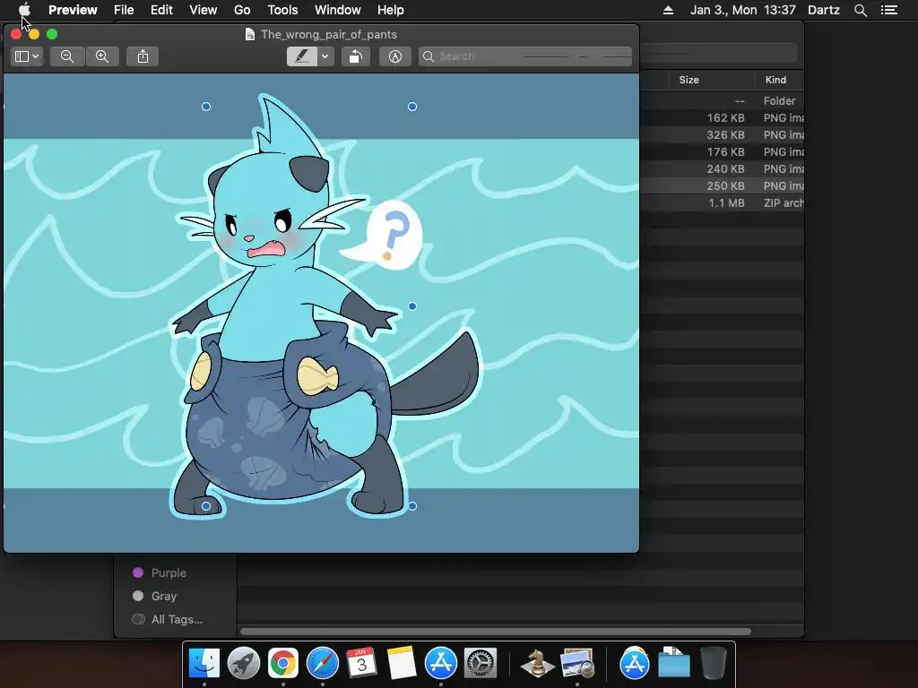Image resolution: width=918 pixels, height=688 pixels.
Task: Open the Tools menu
Action: (282, 10)
